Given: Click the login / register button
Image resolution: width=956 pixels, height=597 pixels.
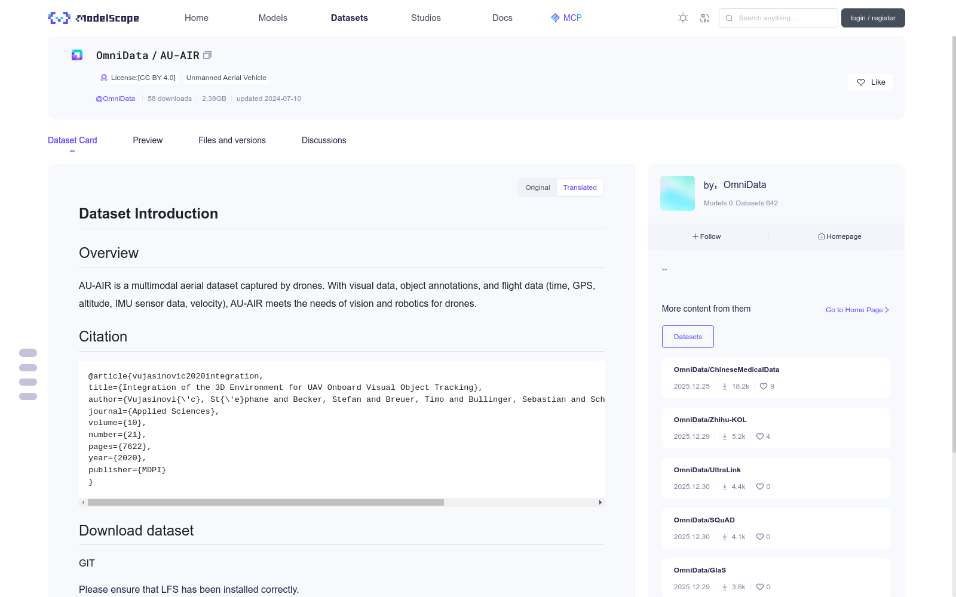Looking at the screenshot, I should click(x=873, y=18).
